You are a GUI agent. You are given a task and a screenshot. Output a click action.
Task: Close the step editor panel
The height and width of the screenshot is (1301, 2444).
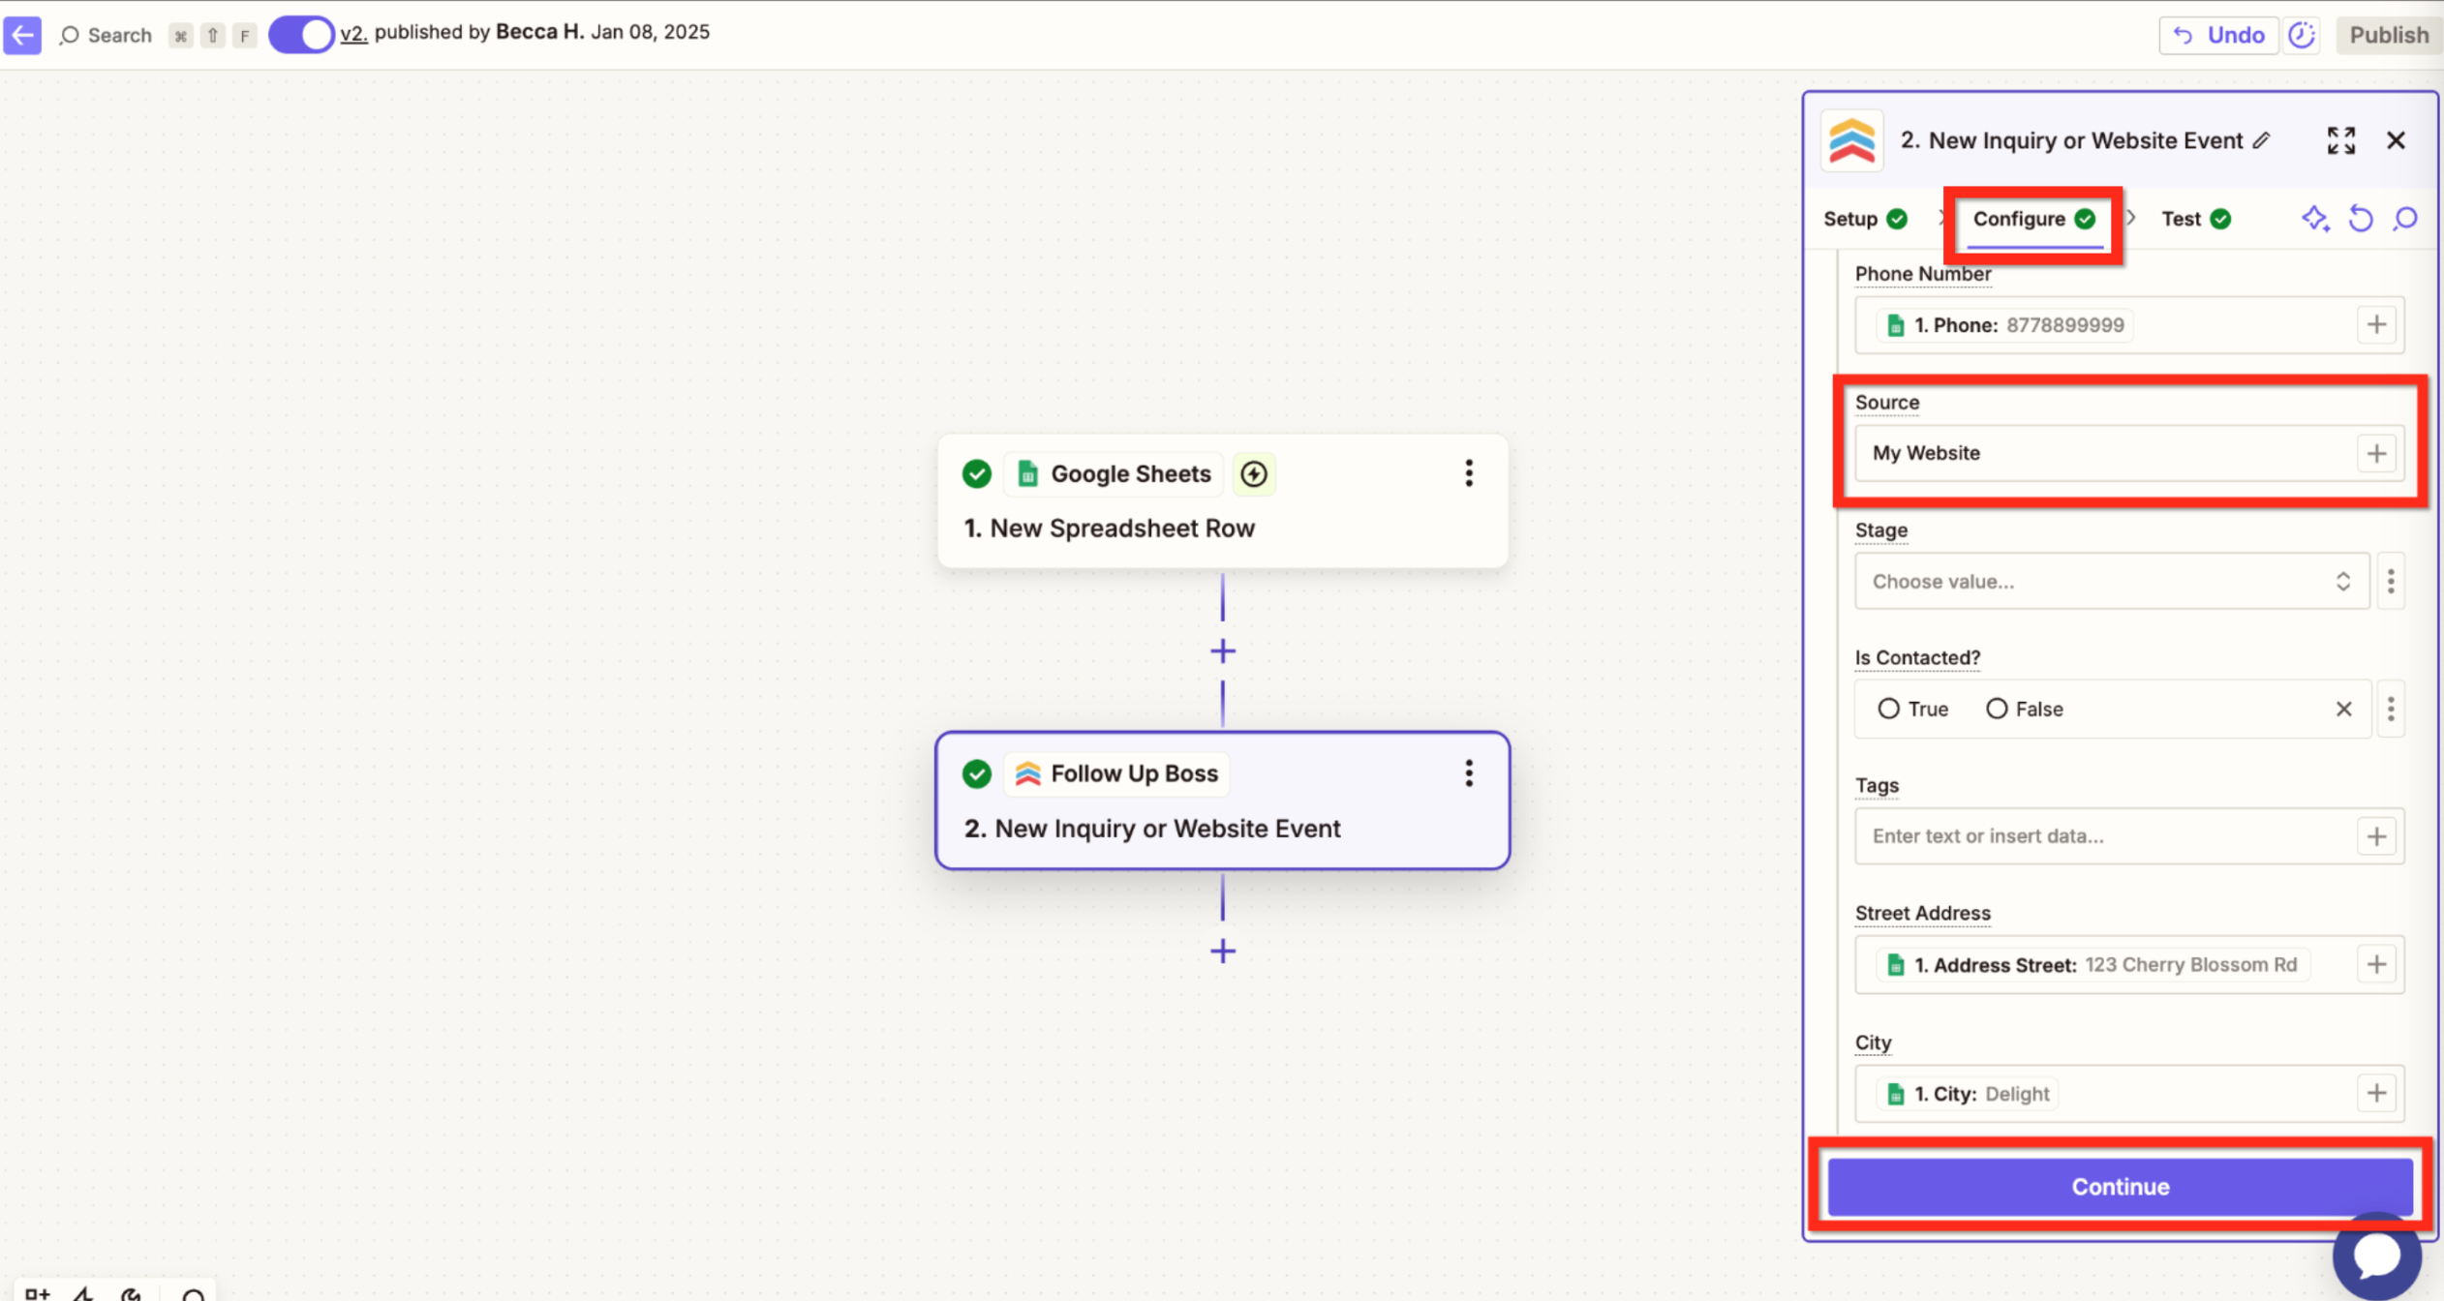tap(2396, 140)
